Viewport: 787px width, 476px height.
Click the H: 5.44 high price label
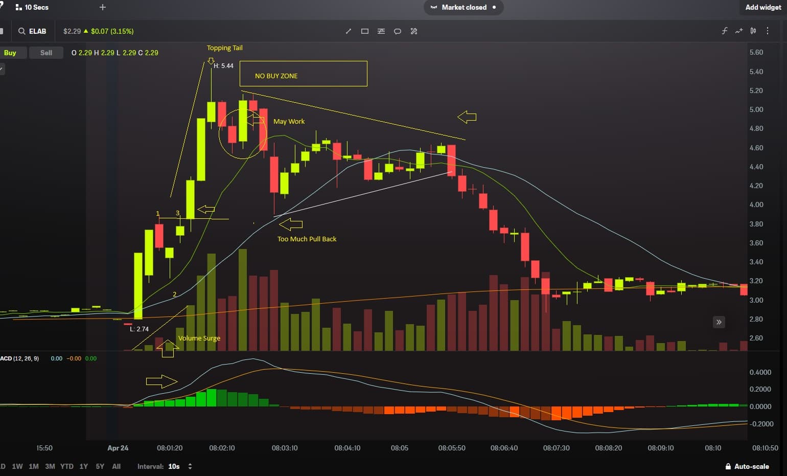223,66
